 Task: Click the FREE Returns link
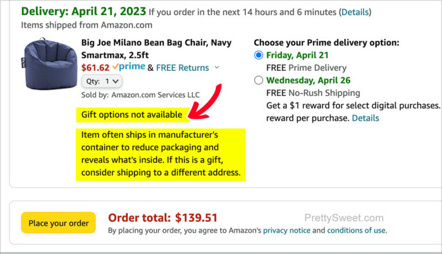click(182, 67)
